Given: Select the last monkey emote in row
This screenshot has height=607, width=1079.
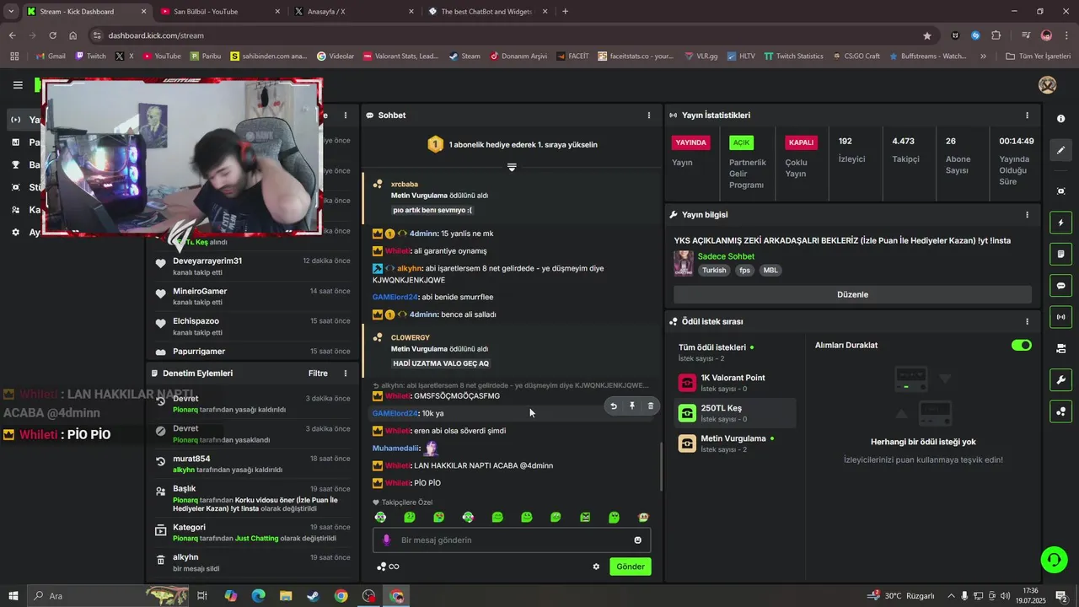Looking at the screenshot, I should 643,517.
